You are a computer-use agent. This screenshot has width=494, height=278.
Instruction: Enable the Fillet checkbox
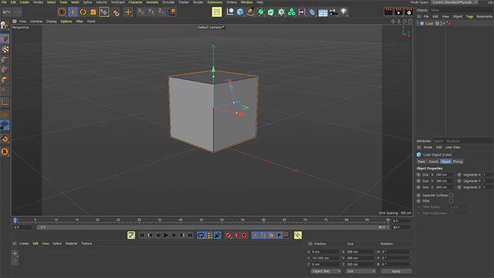(x=451, y=200)
